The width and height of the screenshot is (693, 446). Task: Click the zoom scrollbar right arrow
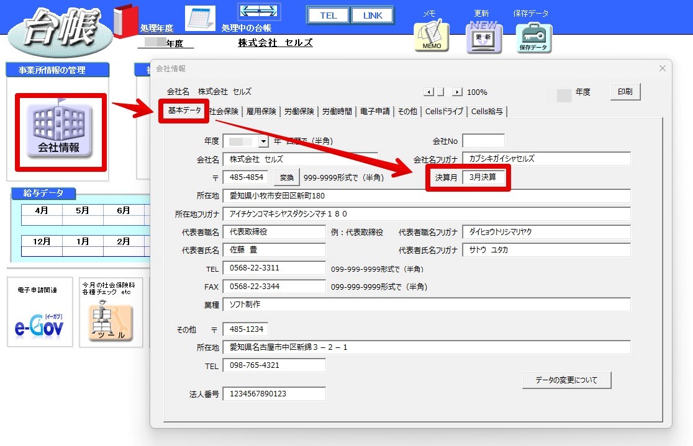pyautogui.click(x=458, y=92)
